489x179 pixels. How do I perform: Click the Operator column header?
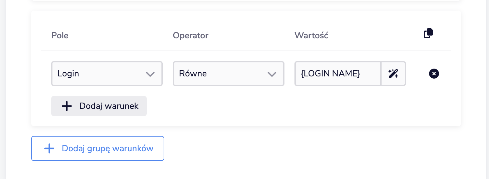(x=190, y=36)
